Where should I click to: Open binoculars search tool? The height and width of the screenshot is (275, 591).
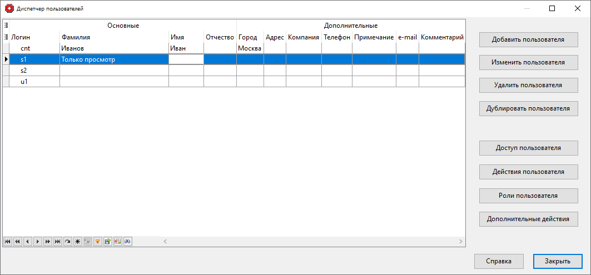point(128,242)
